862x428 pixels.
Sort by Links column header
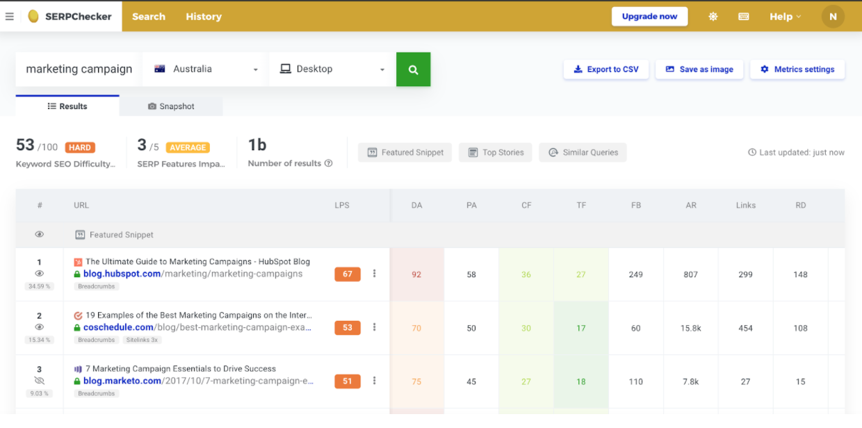[746, 206]
